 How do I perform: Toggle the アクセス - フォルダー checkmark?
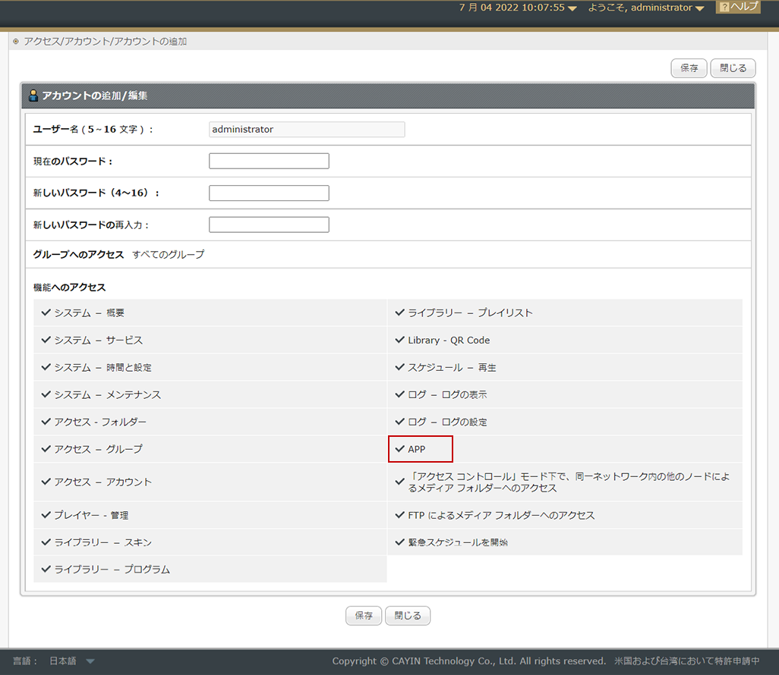coord(46,422)
